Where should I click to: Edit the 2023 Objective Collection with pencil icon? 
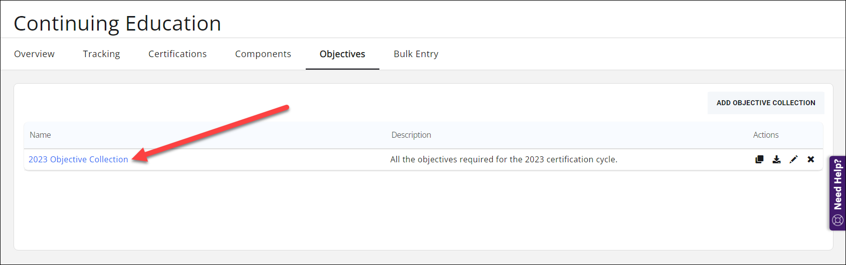[793, 159]
